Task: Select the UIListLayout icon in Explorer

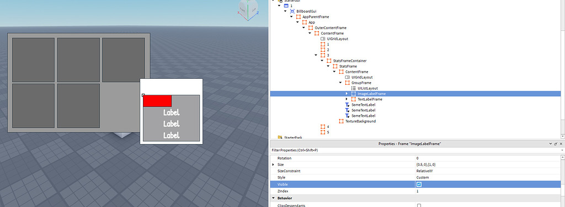Action: 354,88
